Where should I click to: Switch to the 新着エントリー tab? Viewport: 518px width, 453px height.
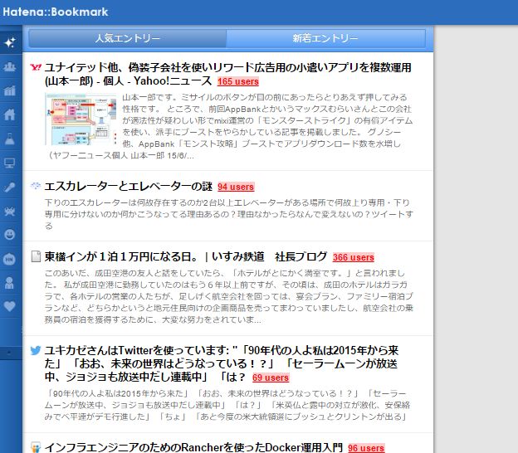click(325, 38)
